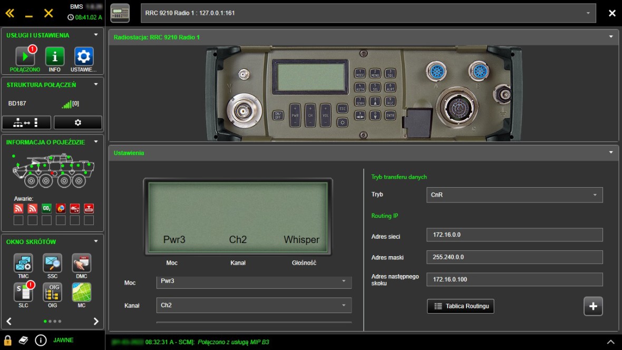Open connection structure gear settings button
This screenshot has width=622, height=350.
click(x=78, y=123)
